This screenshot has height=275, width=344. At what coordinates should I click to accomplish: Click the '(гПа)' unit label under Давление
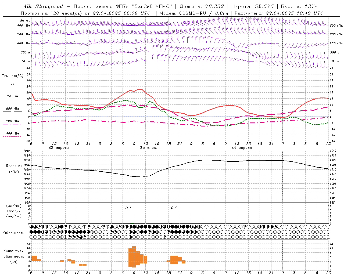14,172
